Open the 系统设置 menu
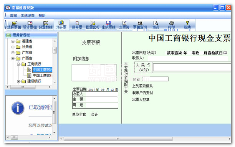This screenshot has height=147, width=235. (x=28, y=16)
